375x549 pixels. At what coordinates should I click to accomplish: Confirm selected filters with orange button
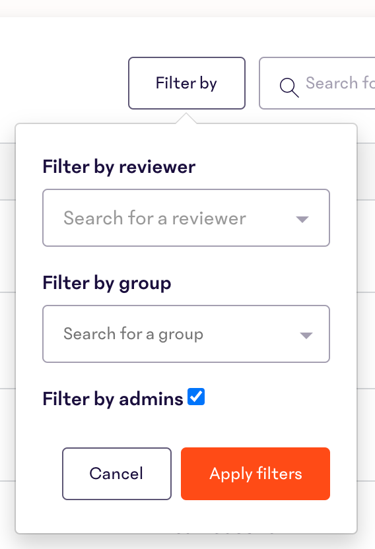(x=256, y=474)
